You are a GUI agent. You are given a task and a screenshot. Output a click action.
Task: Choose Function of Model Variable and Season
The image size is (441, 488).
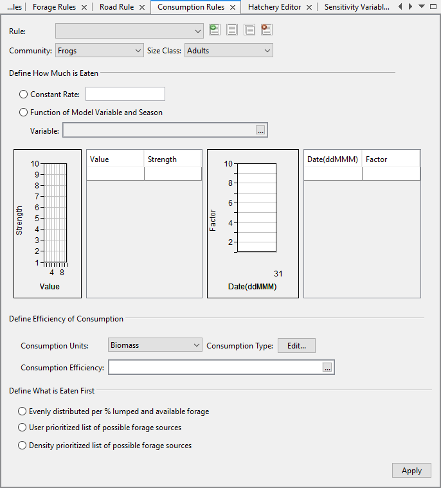(x=23, y=113)
